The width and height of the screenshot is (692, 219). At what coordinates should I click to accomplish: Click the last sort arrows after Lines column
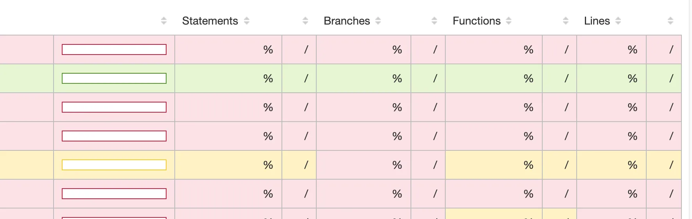[x=670, y=21]
